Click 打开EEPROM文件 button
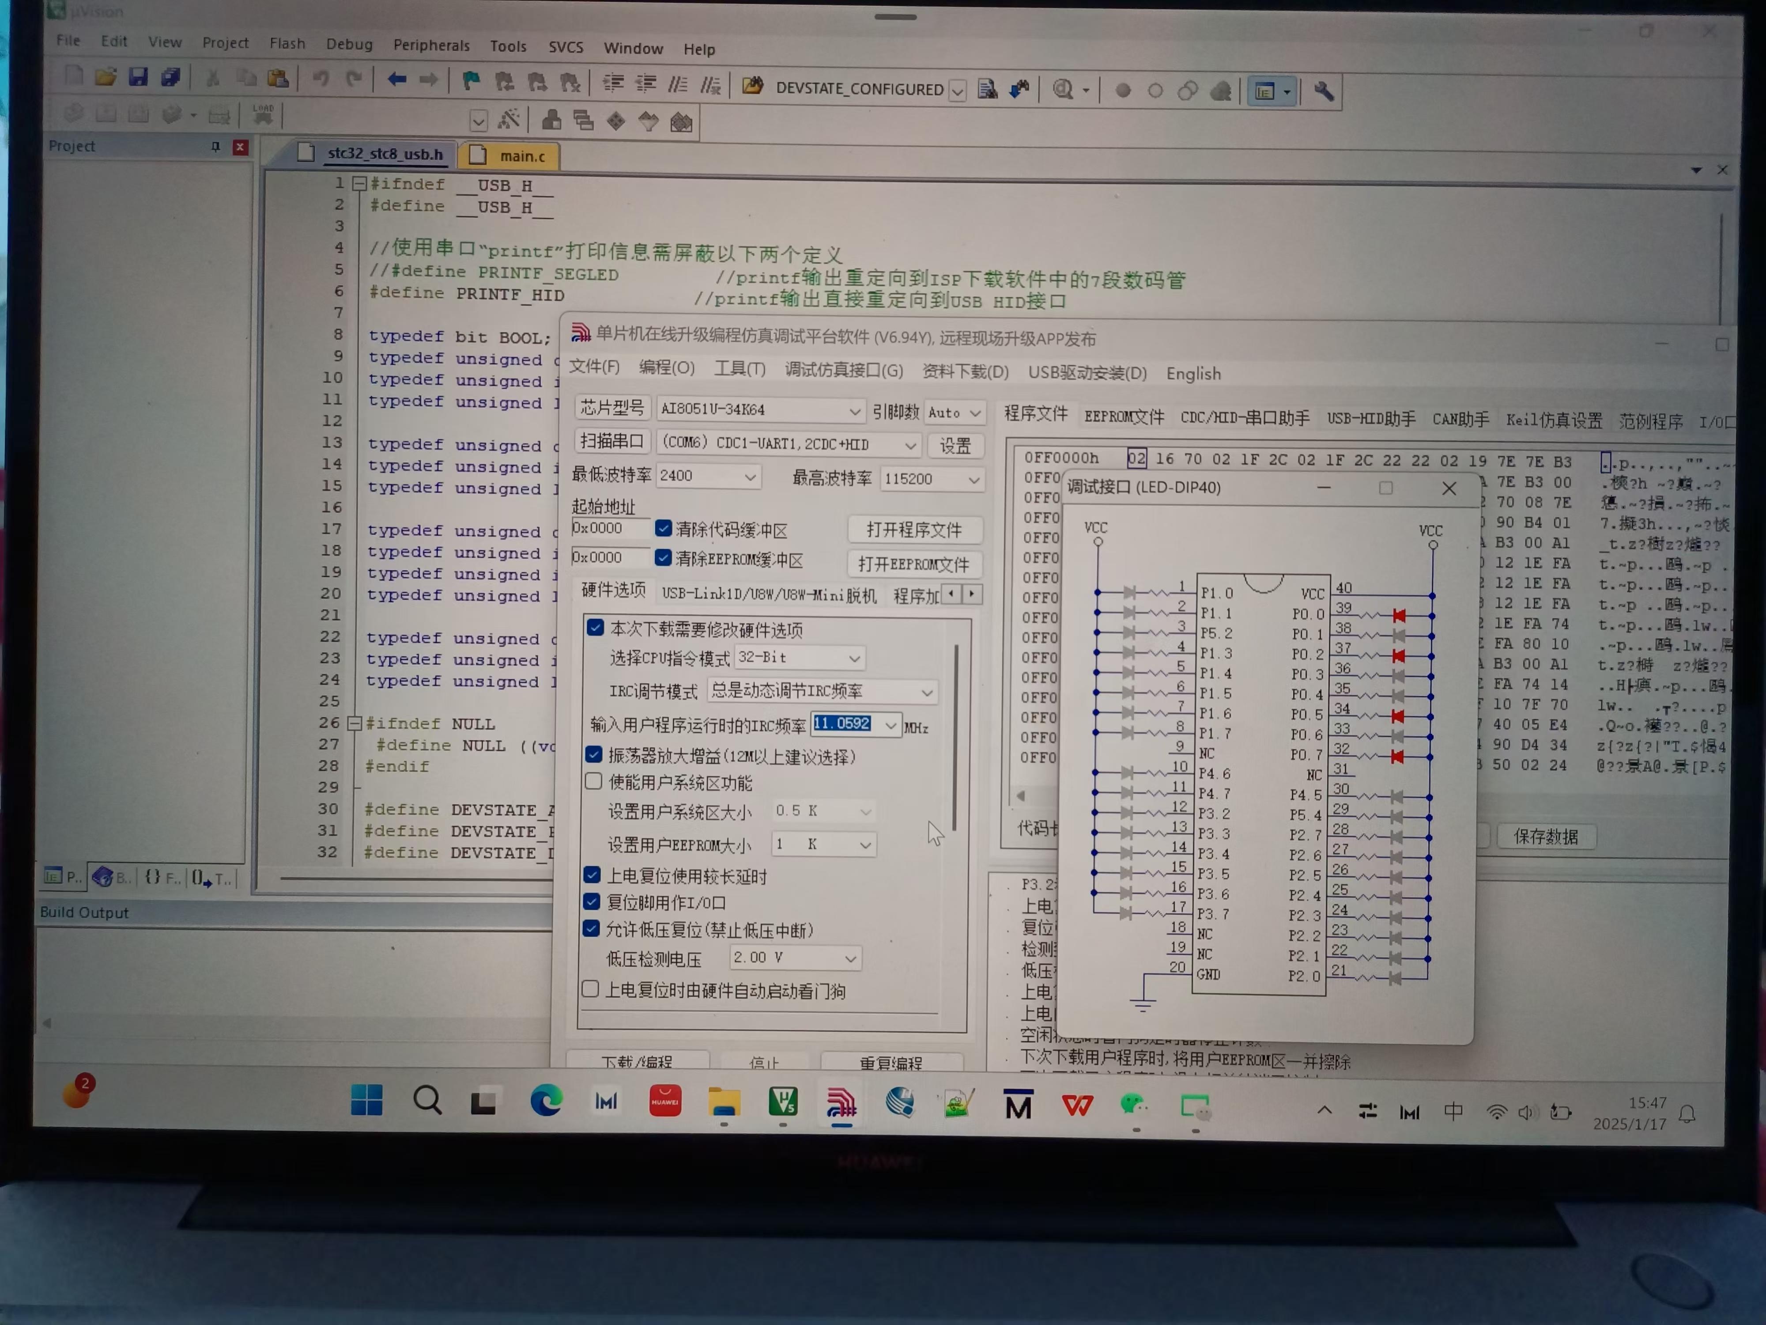Image resolution: width=1766 pixels, height=1325 pixels. pyautogui.click(x=914, y=564)
